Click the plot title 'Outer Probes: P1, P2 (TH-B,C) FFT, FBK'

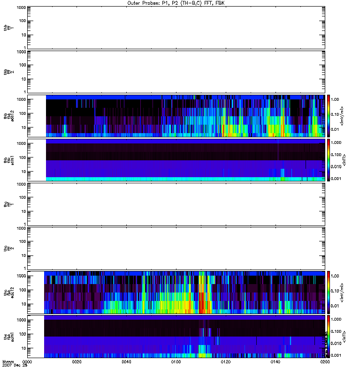tap(176, 3)
